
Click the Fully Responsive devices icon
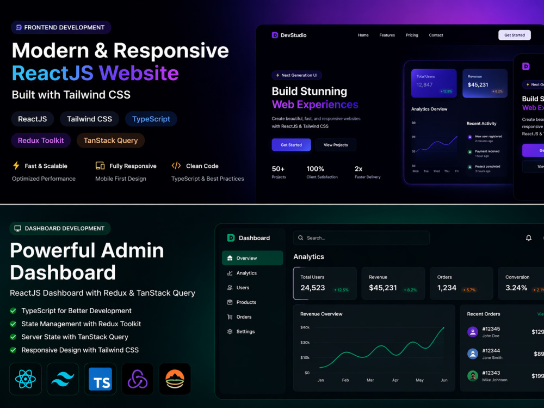100,166
